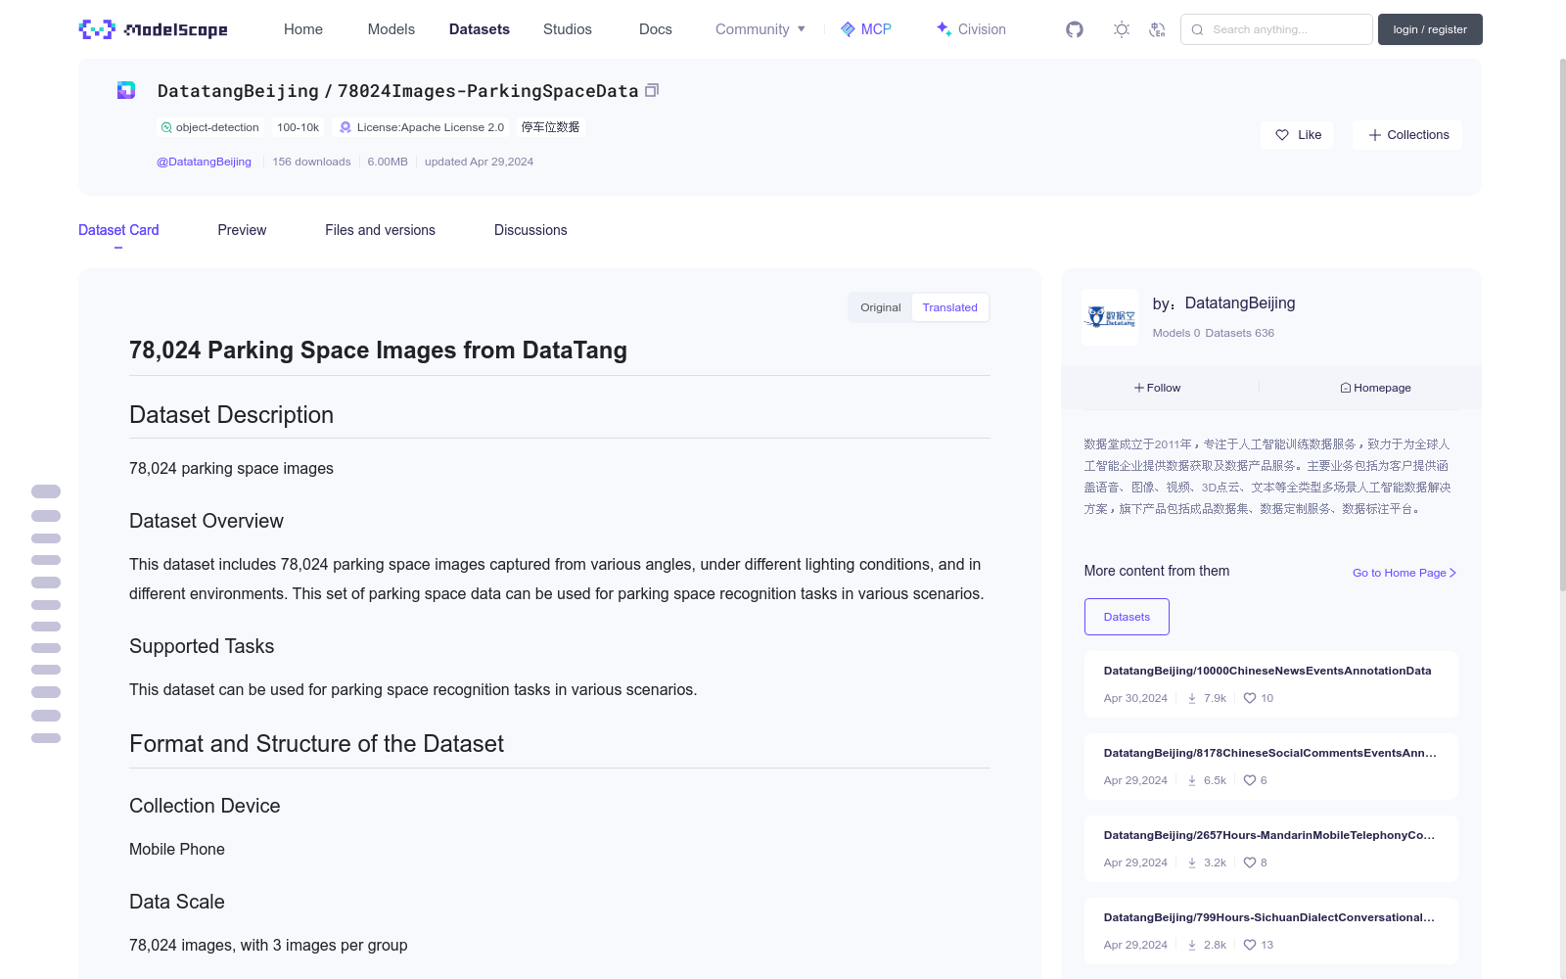Screen dimensions: 1566x979
Task: Focus the Search anything input field
Action: 1276,29
